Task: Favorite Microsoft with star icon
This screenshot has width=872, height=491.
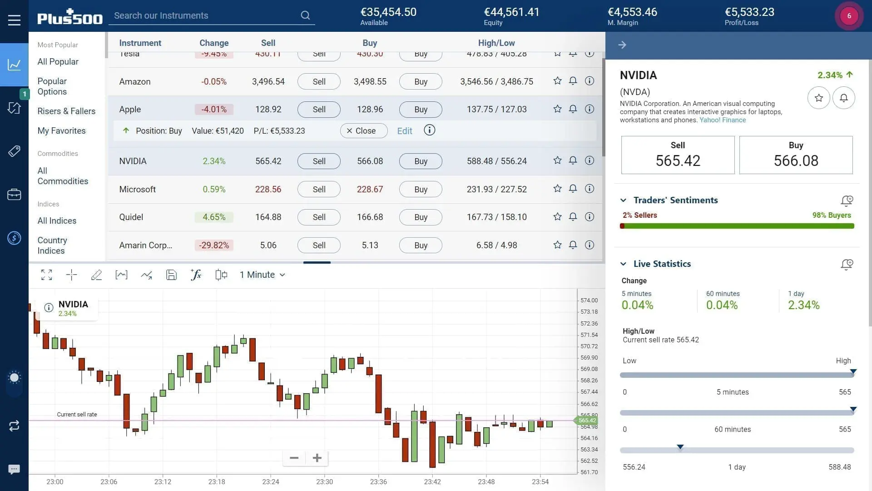Action: (x=557, y=189)
